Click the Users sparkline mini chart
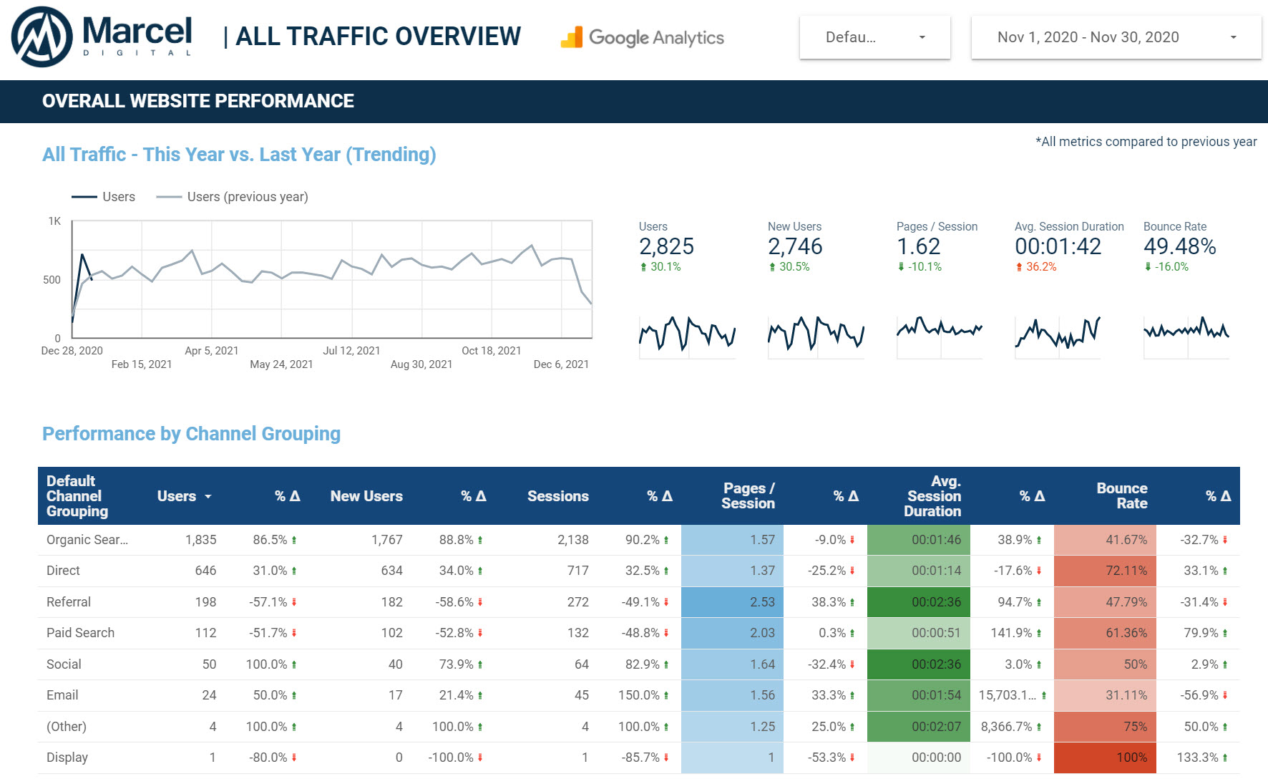Viewport: 1268px width, 779px height. tap(686, 333)
